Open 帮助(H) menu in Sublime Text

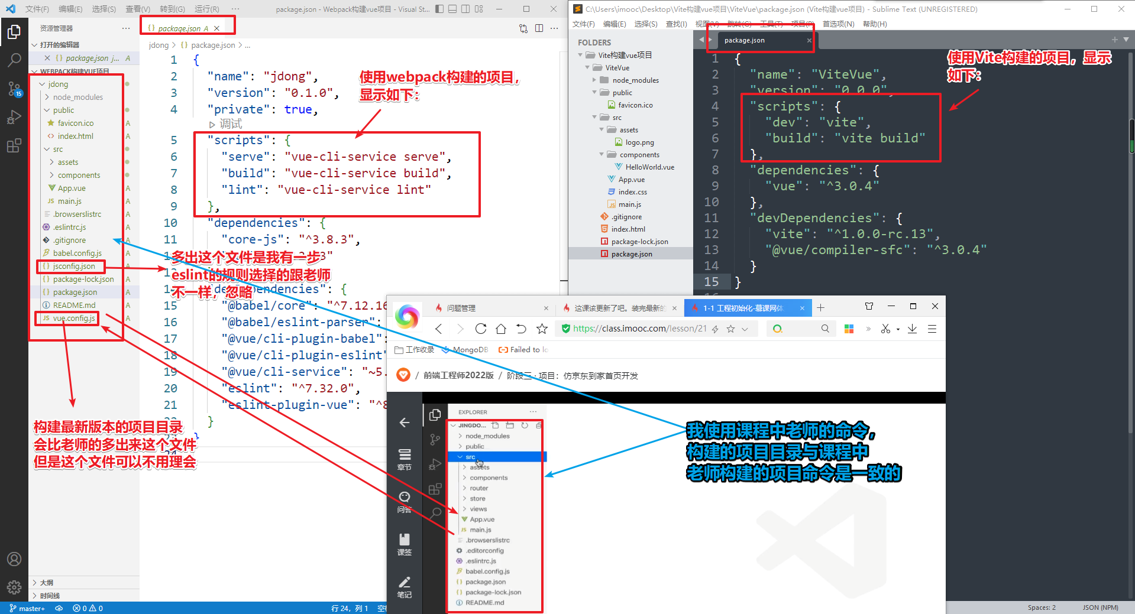875,24
